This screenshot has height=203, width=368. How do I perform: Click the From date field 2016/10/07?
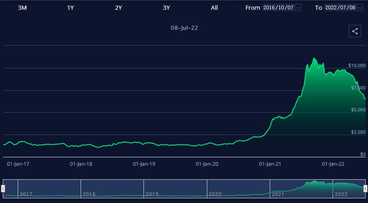point(278,8)
